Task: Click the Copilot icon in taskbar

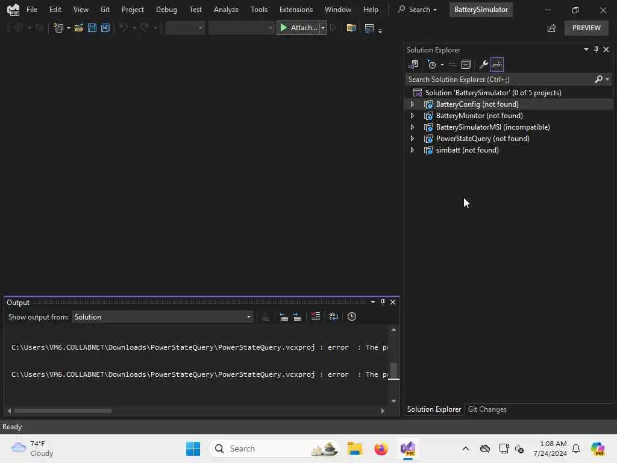Action: (x=598, y=449)
